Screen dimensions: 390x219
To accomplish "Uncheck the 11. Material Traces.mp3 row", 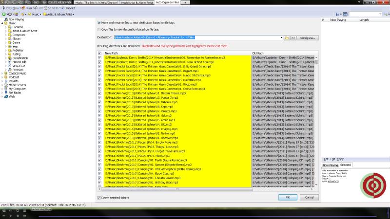I will pos(100,93).
